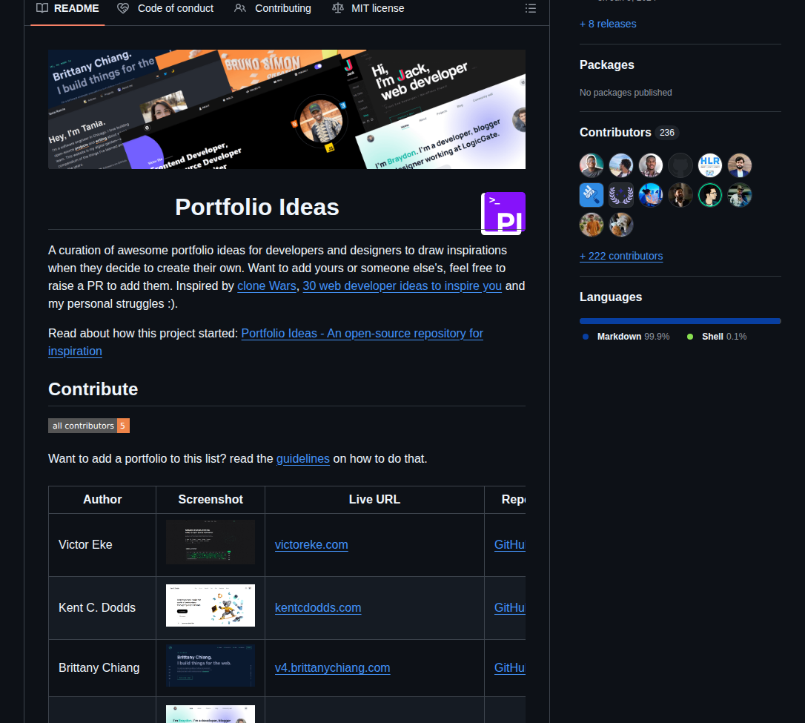
Task: Click the 'Contribute' section heading
Action: click(x=93, y=389)
